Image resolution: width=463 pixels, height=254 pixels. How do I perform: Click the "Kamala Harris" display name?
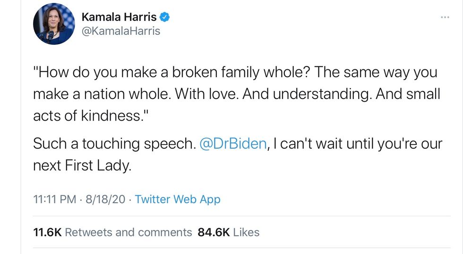coord(119,17)
